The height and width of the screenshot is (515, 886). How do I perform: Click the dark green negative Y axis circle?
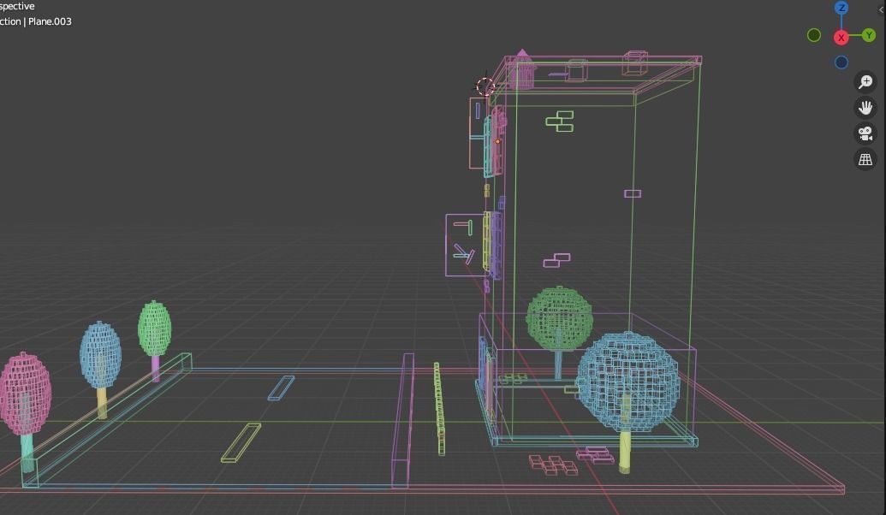[x=814, y=36]
